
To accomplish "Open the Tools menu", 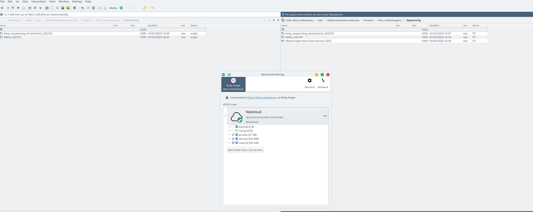I will 52,2.
